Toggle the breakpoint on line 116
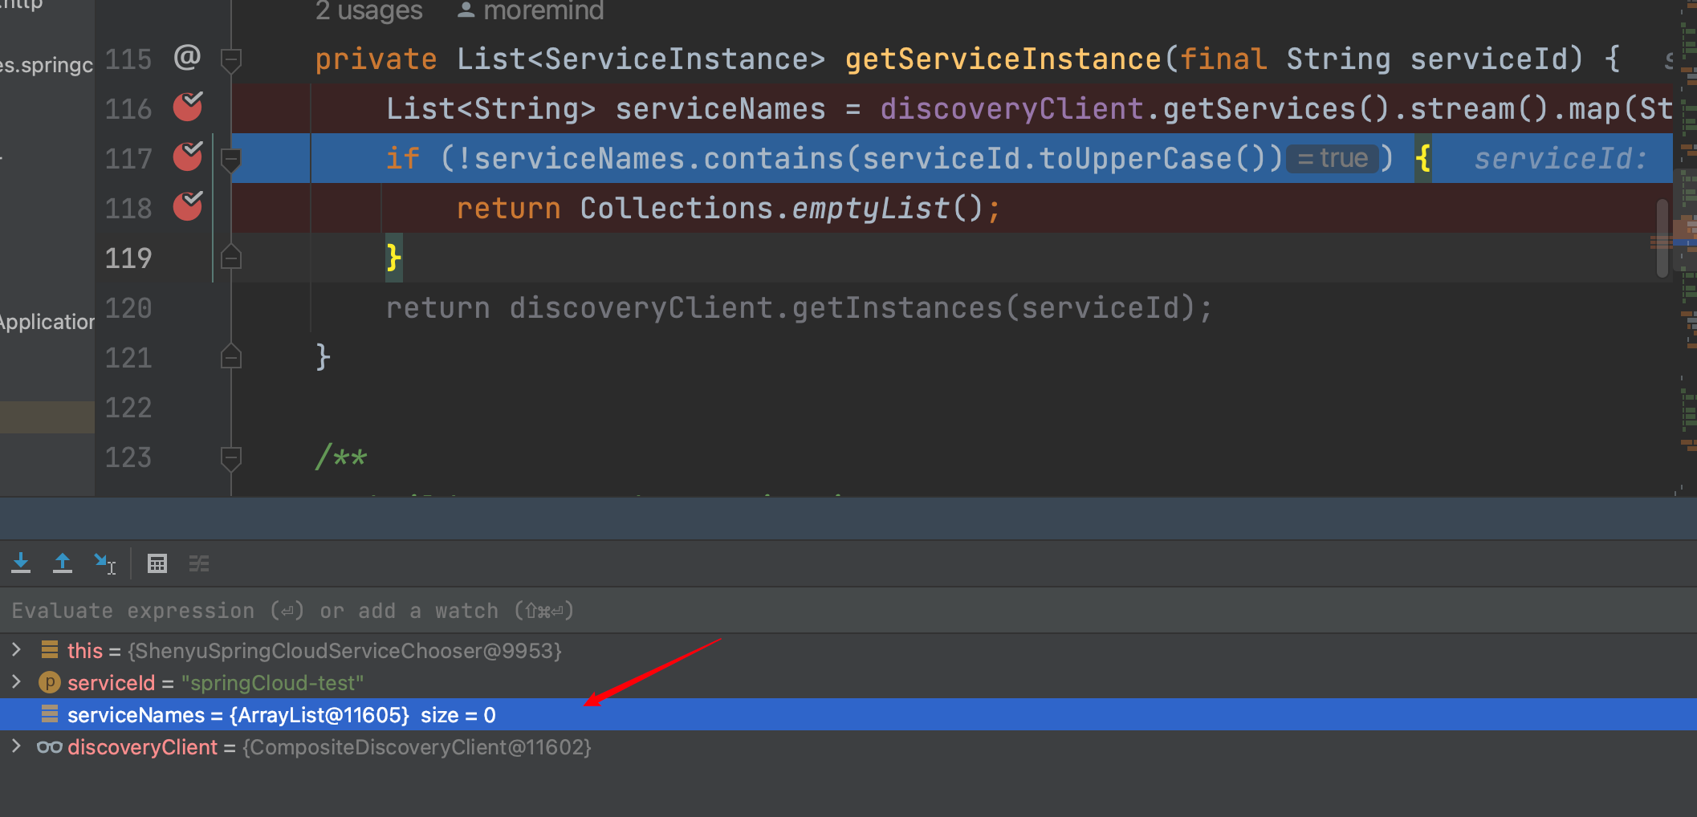Viewport: 1697px width, 817px height. pyautogui.click(x=186, y=108)
